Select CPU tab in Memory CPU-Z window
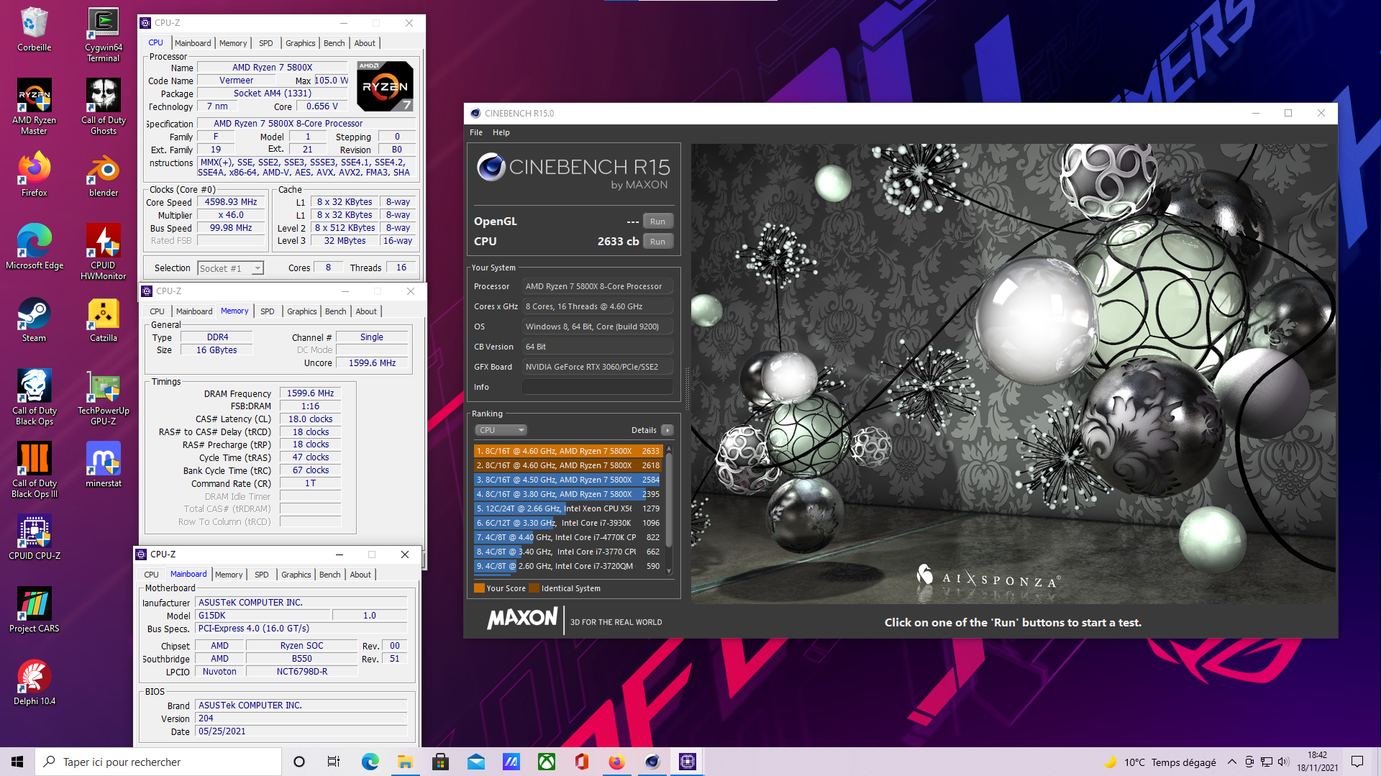This screenshot has width=1381, height=776. (x=157, y=311)
